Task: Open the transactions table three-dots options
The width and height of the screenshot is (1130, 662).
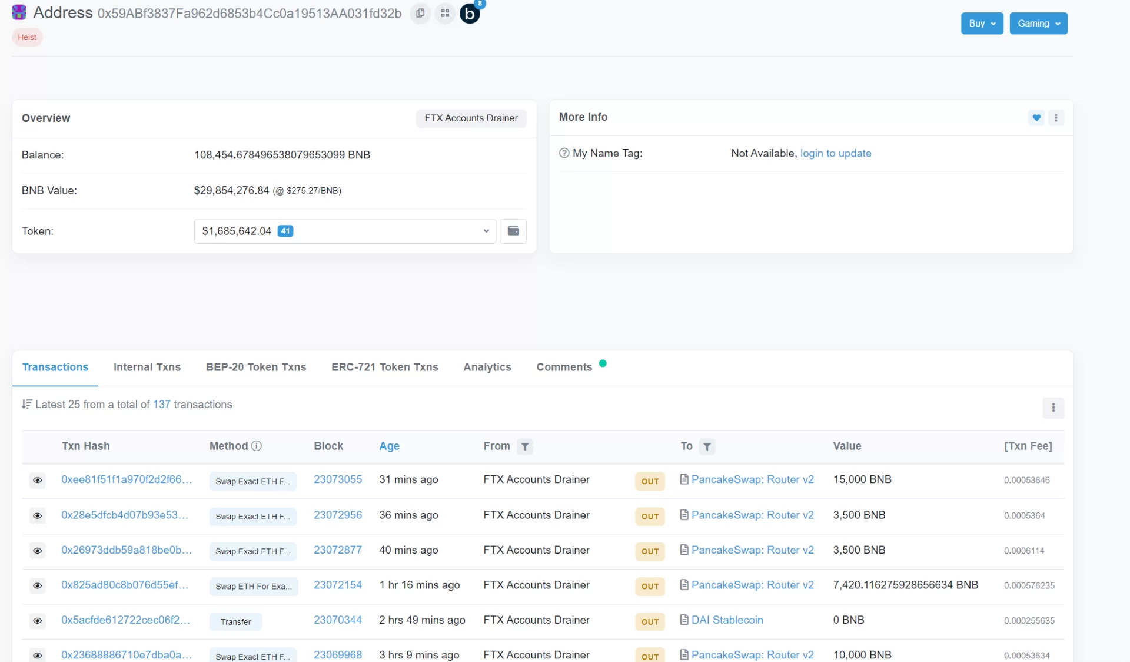Action: point(1053,408)
